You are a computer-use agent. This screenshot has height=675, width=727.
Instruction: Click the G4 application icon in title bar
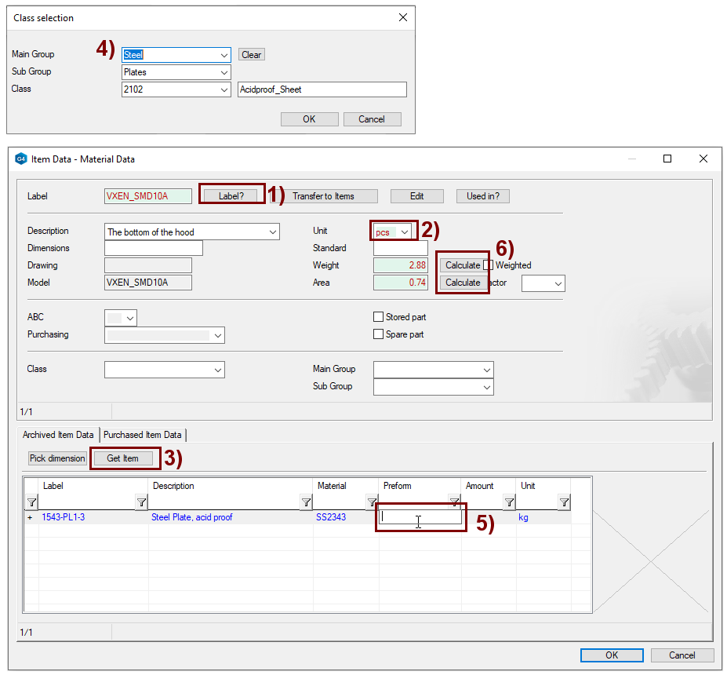tap(20, 159)
